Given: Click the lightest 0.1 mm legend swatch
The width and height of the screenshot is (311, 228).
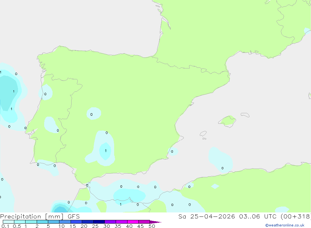Looking at the screenshot, I should click(x=8, y=222).
